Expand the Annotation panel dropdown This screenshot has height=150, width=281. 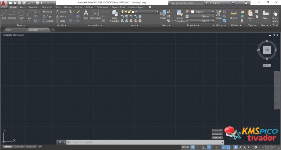point(95,26)
